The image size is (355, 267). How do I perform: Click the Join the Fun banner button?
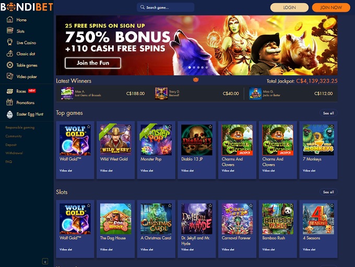[x=93, y=63]
